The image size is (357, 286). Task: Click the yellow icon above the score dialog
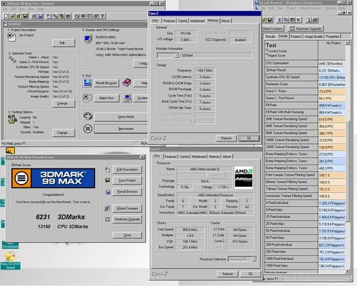point(10,150)
